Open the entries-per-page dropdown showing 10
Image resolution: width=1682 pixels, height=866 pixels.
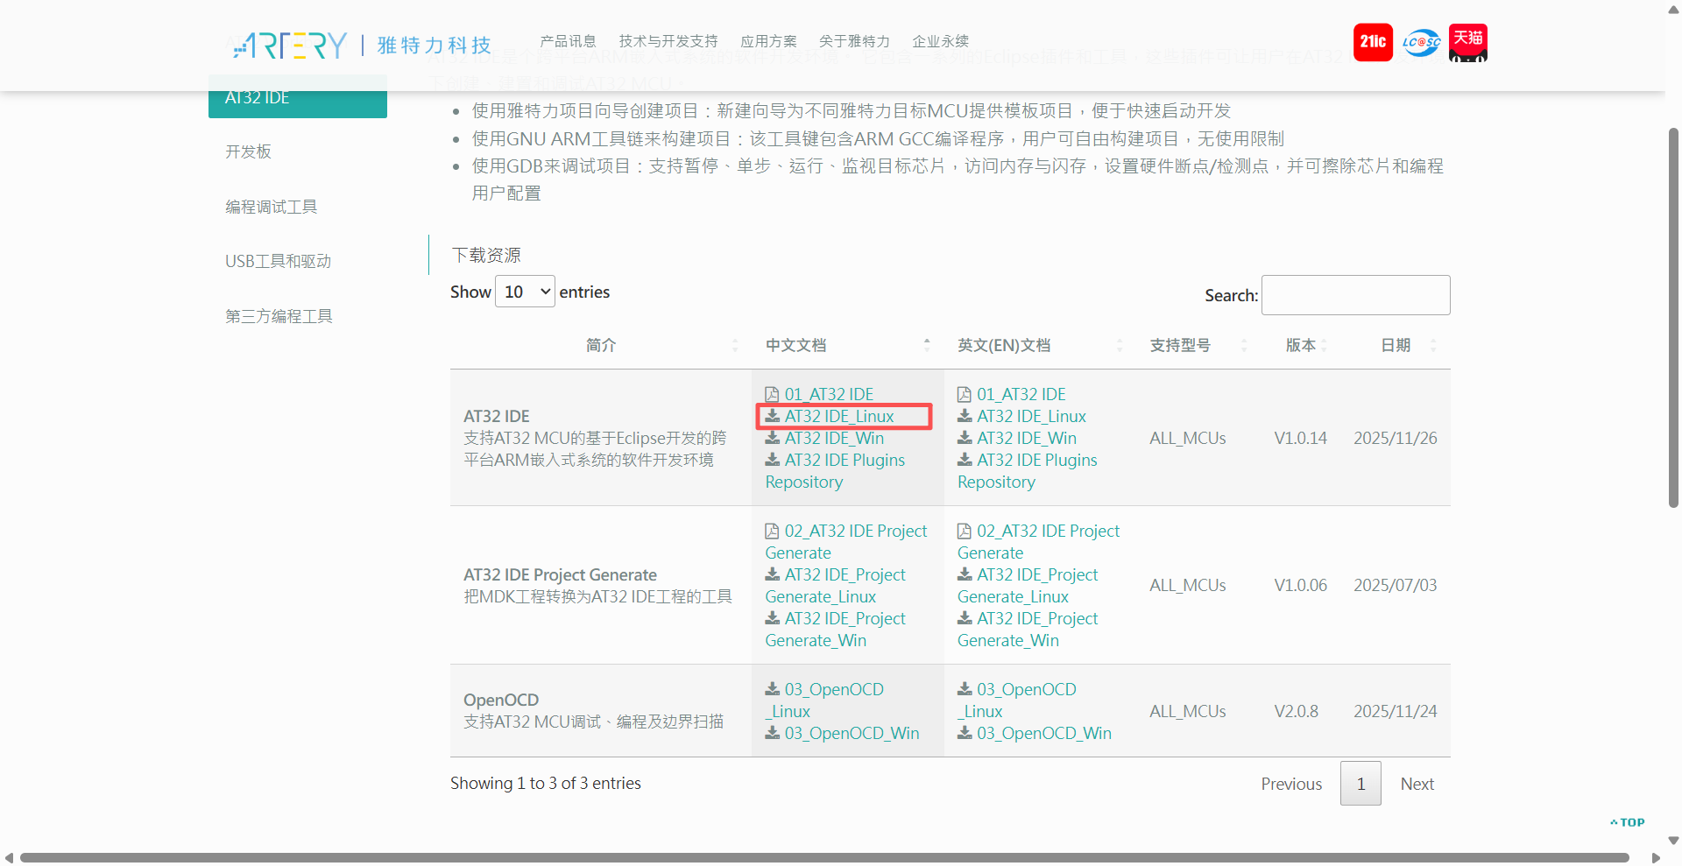click(x=525, y=292)
